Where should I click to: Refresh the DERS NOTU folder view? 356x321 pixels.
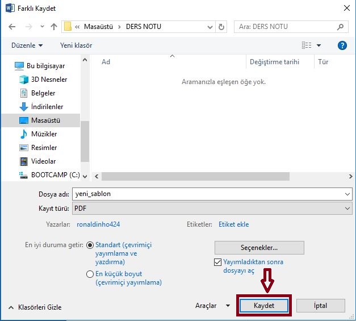point(221,27)
